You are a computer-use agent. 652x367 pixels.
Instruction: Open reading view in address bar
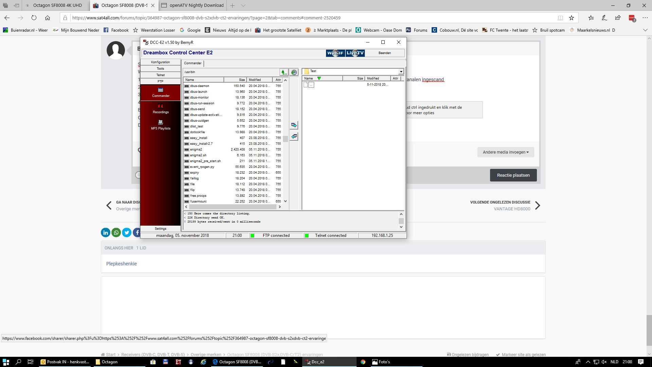(x=560, y=18)
